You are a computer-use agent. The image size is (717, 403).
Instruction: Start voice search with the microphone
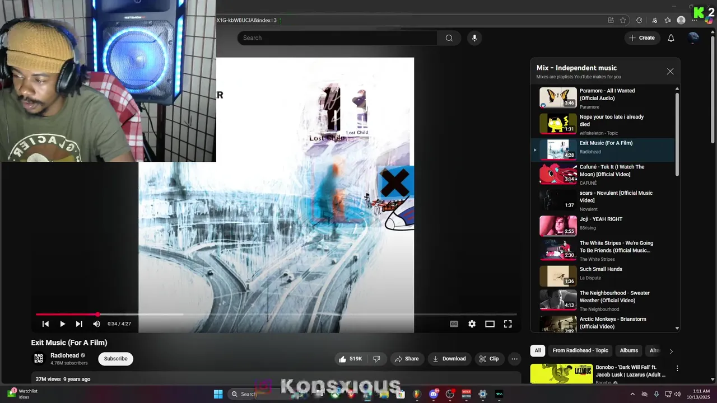click(474, 38)
